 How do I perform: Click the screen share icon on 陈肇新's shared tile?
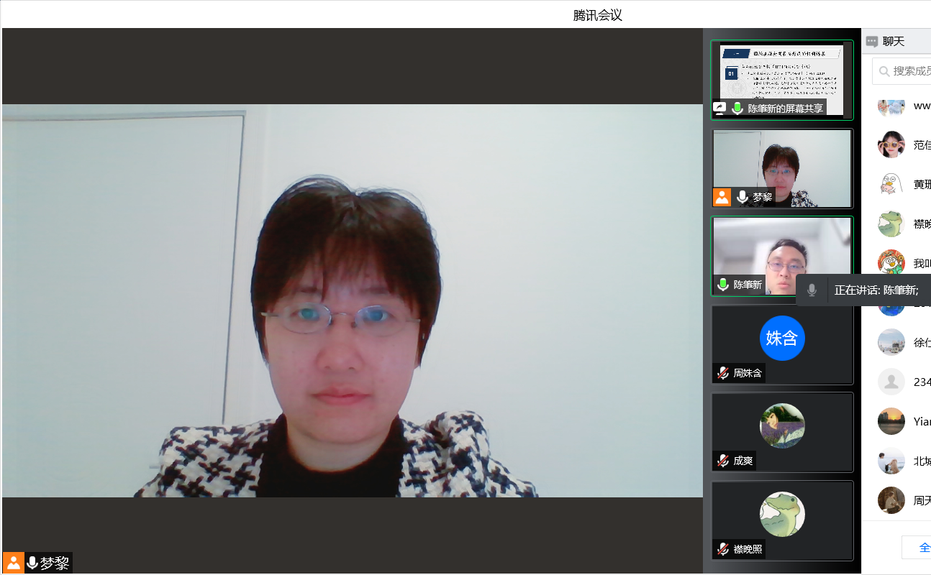coord(719,109)
